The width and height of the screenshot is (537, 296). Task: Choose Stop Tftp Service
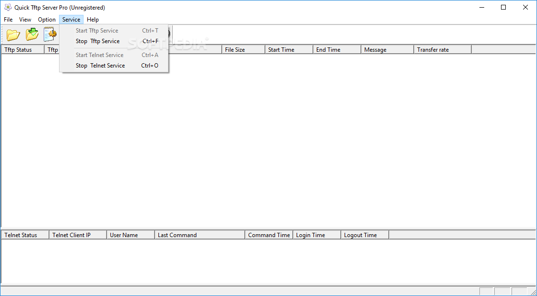point(114,41)
